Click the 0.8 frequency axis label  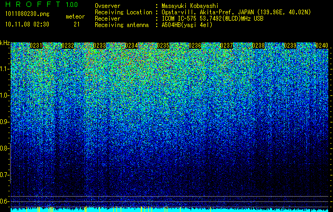[4, 148]
